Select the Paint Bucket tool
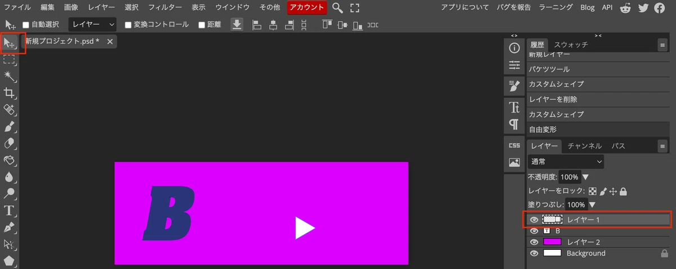Viewport: 676px width, 269px height. pyautogui.click(x=10, y=160)
